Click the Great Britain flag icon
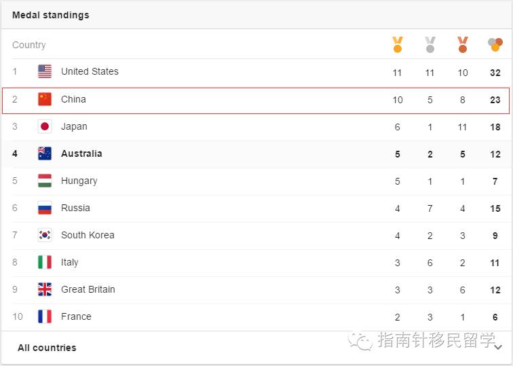 pos(45,289)
